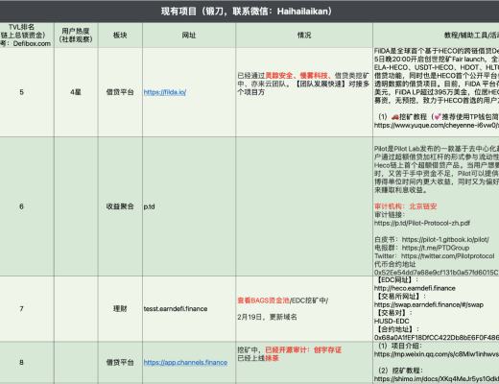The height and width of the screenshot is (384, 499).
Task: Select '借贷平台' cell in row 5
Action: 120,92
